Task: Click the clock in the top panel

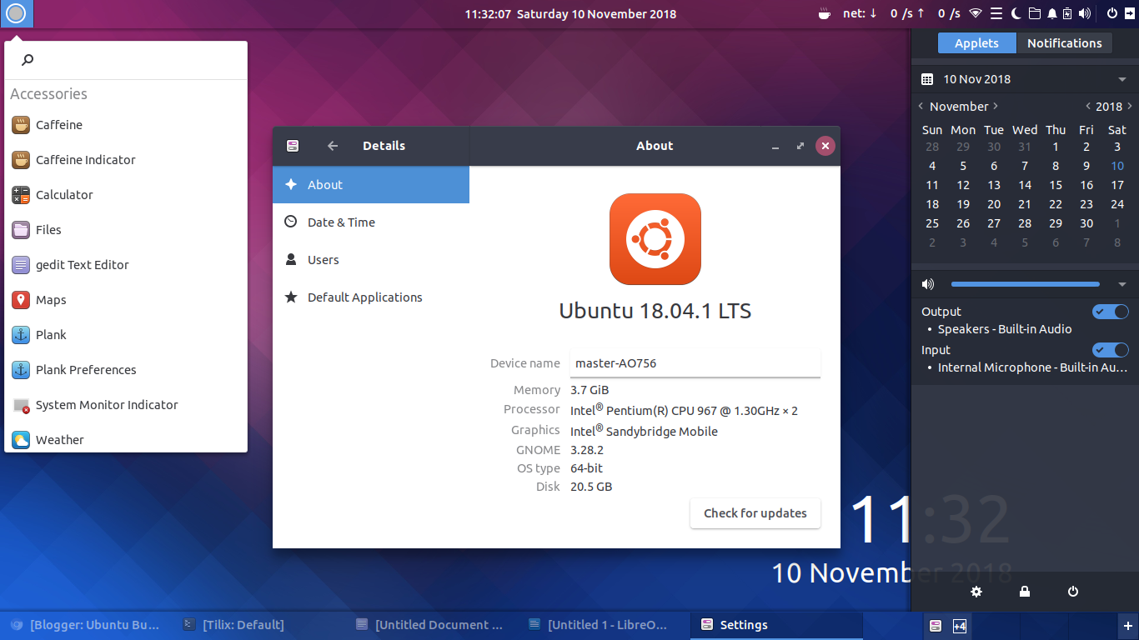Action: point(570,13)
